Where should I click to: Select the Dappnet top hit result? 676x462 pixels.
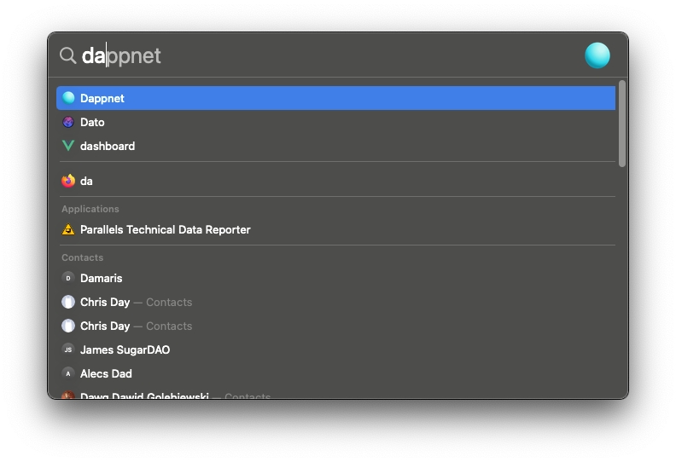point(102,98)
